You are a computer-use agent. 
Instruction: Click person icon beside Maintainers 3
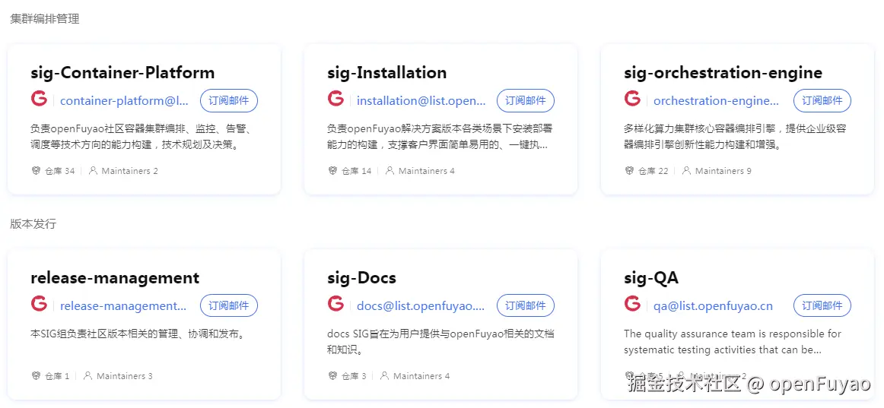(88, 375)
